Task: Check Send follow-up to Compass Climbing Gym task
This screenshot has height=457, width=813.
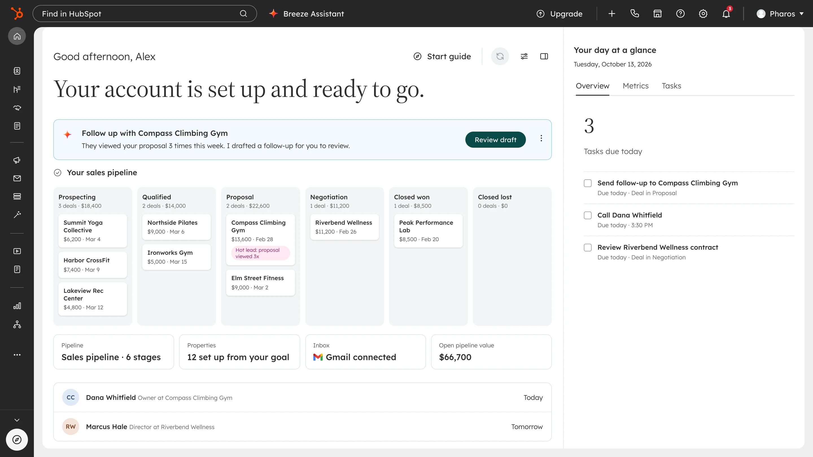Action: (588, 183)
